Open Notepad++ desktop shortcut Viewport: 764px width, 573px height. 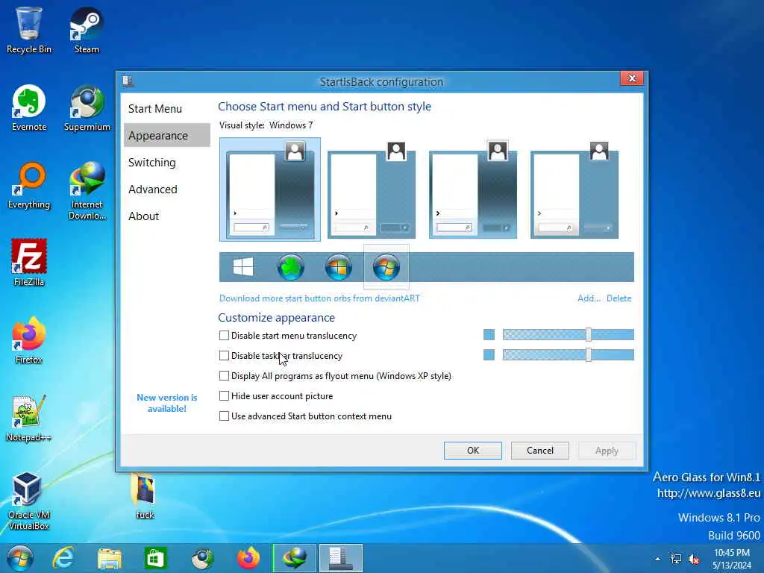pos(29,418)
